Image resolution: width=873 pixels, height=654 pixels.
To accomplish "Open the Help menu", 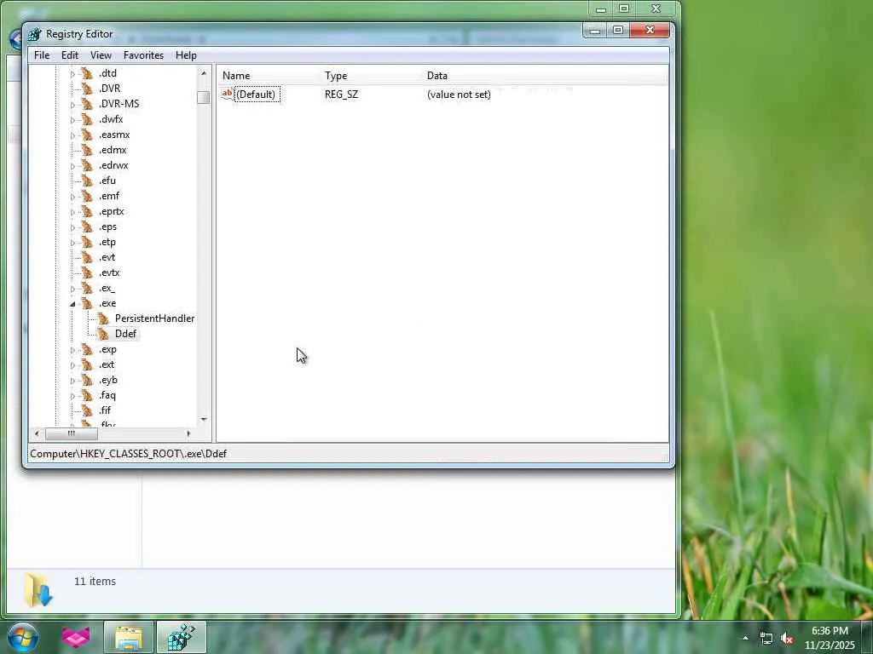I will (186, 55).
